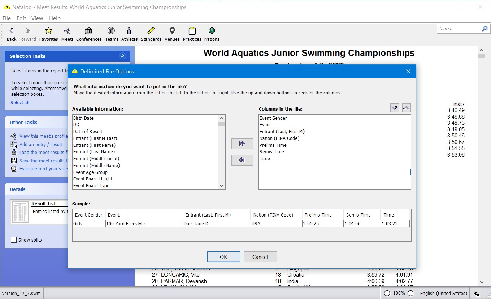Cancel the Delimited File Options dialog

260,257
